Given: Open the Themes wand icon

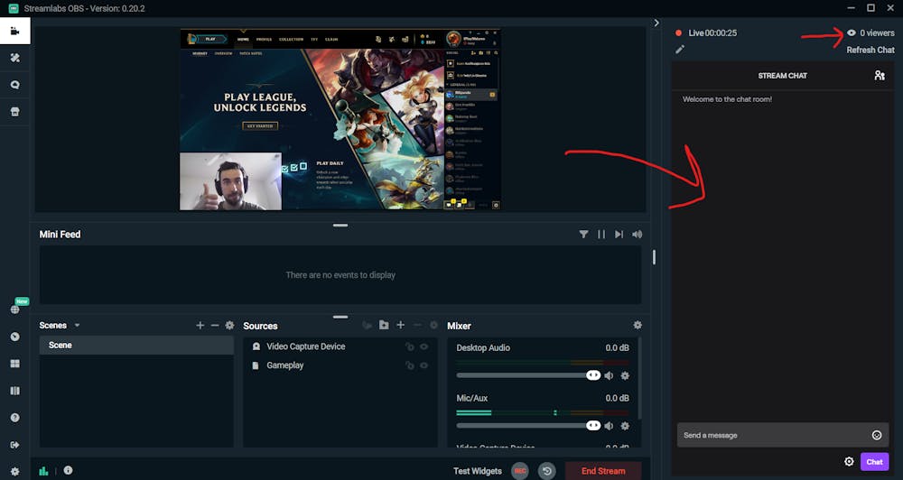Looking at the screenshot, I should click(15, 58).
